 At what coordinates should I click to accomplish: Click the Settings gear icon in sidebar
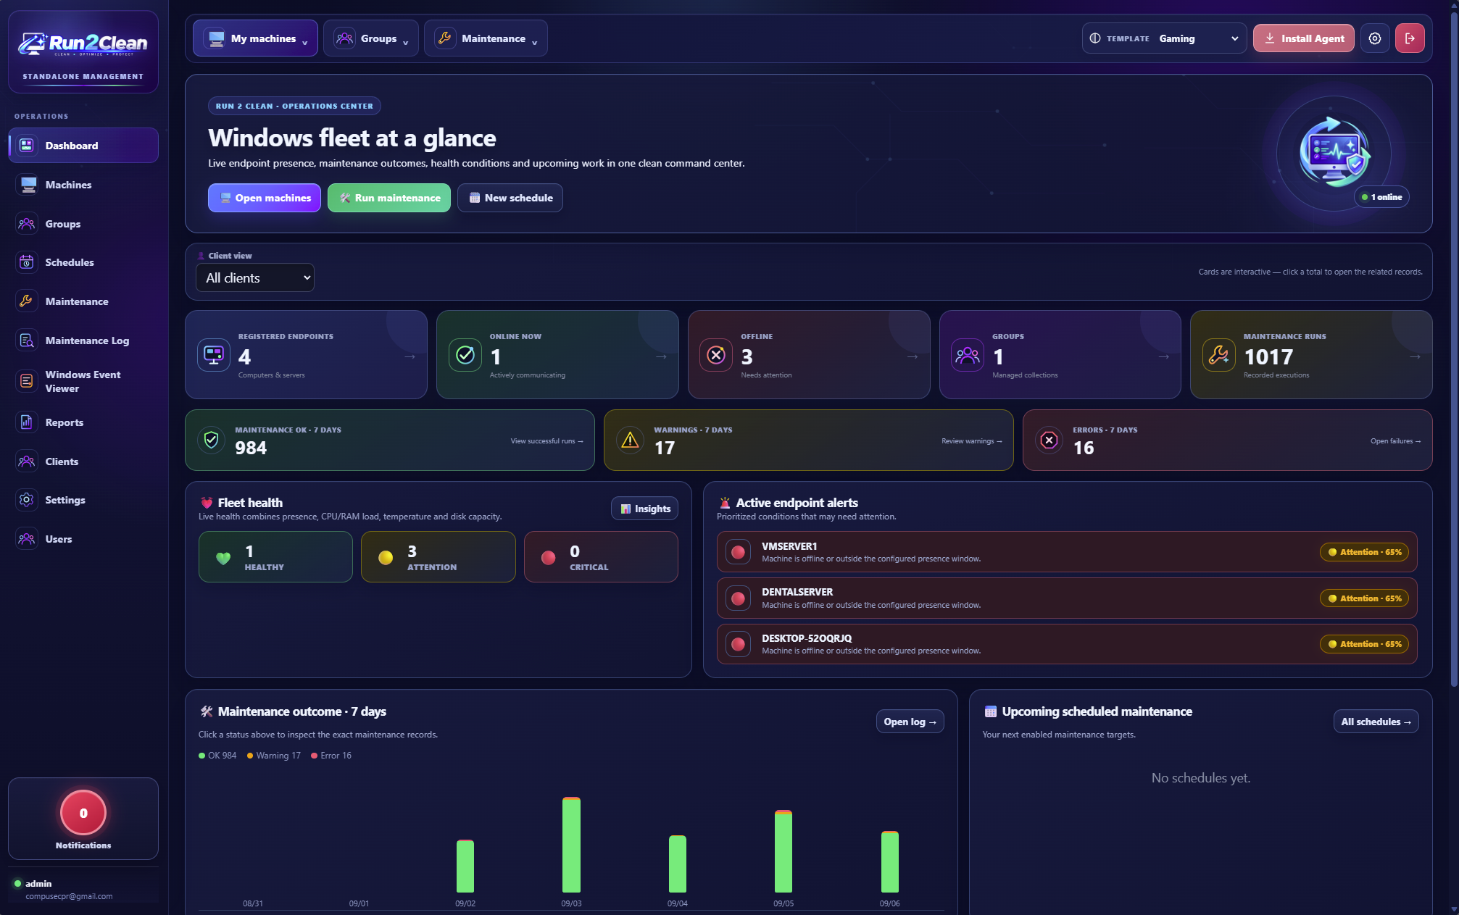click(x=27, y=500)
